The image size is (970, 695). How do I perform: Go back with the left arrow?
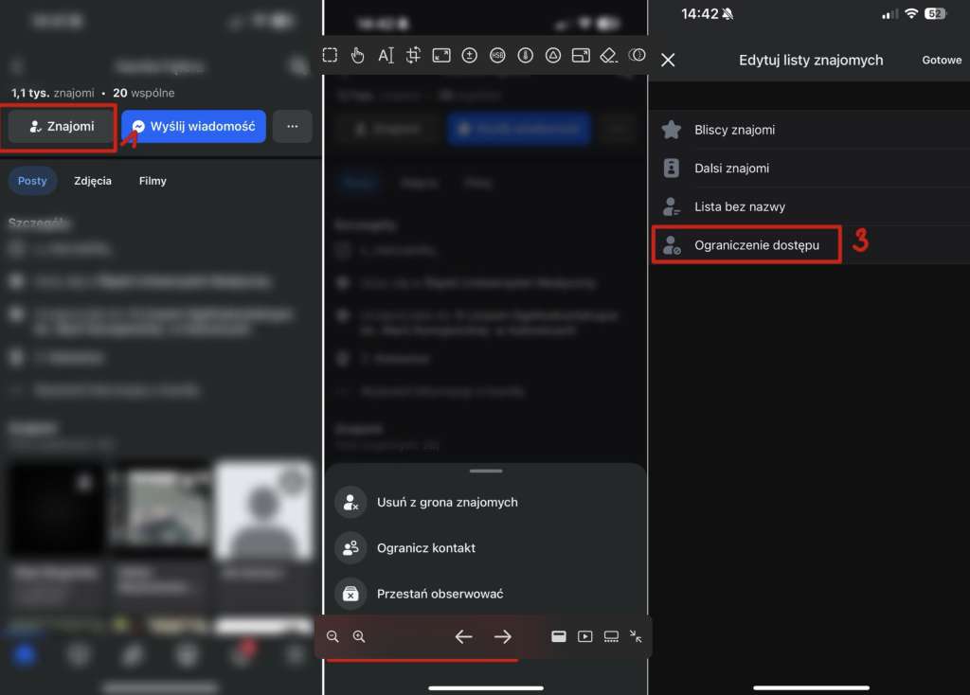coord(463,637)
